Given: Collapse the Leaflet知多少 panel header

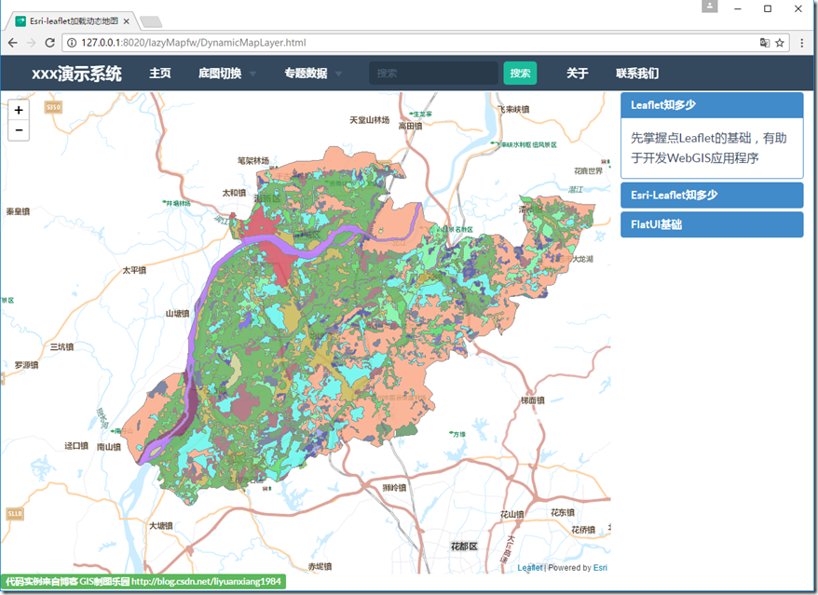Looking at the screenshot, I should coord(712,105).
